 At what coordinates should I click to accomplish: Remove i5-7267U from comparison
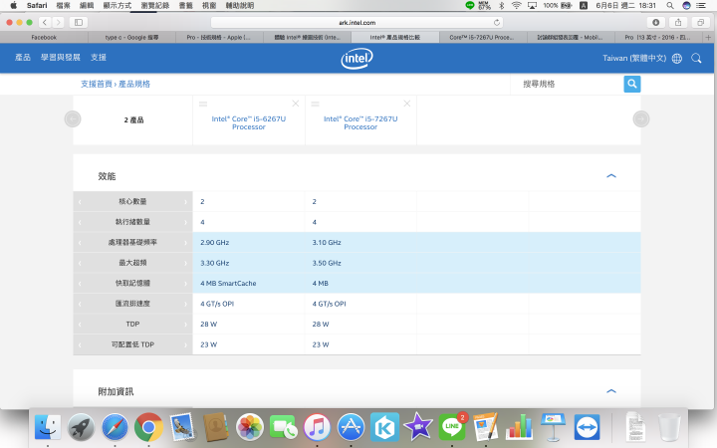pyautogui.click(x=407, y=104)
